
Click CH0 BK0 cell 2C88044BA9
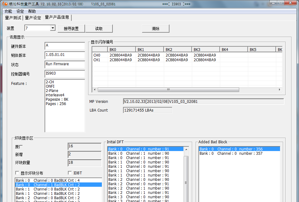tap(121, 55)
